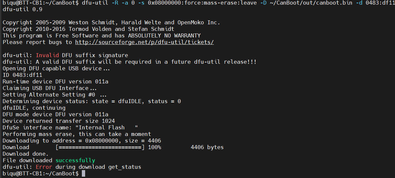Click the '4406 bytes' text on download line

[x=207, y=147]
